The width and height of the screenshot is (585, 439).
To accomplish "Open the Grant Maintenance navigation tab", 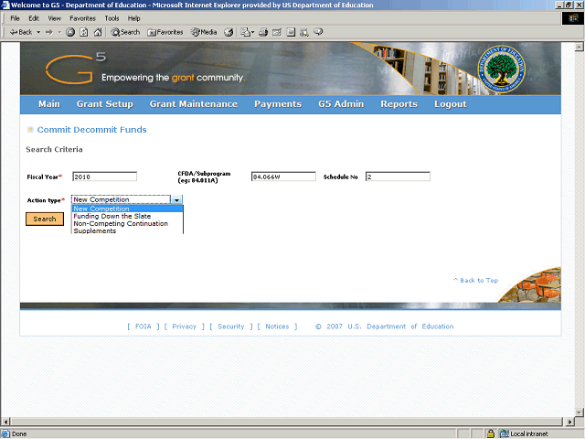I will pos(194,104).
